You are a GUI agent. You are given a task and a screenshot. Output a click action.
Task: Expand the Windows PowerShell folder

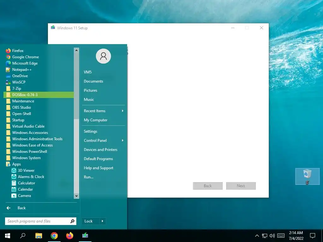click(38, 152)
